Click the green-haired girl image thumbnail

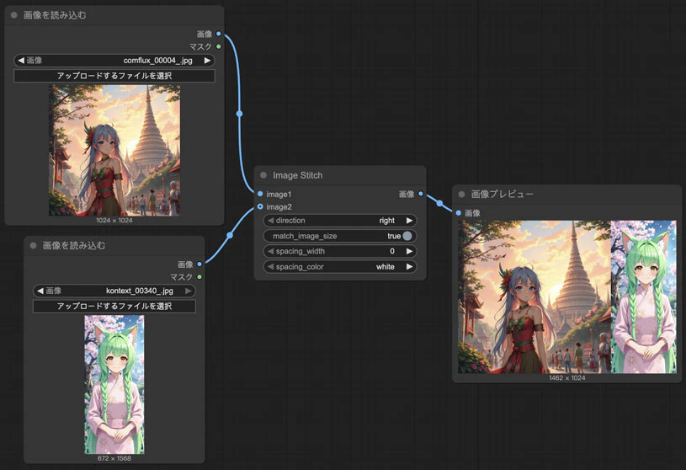pyautogui.click(x=114, y=385)
